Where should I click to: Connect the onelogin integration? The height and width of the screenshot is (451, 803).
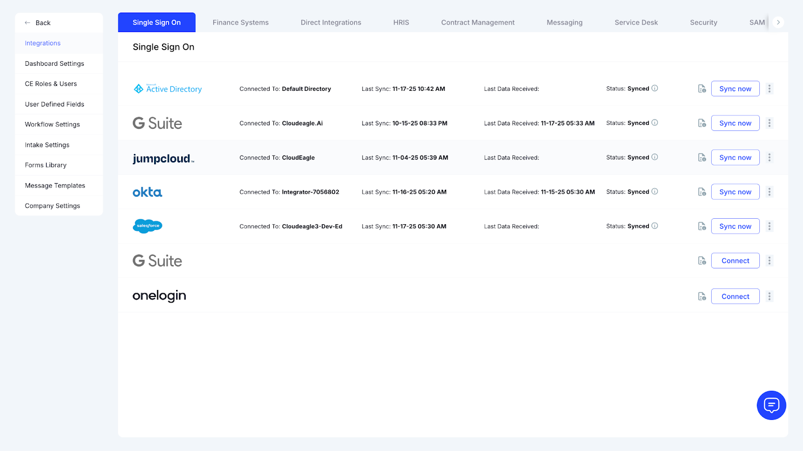point(735,296)
